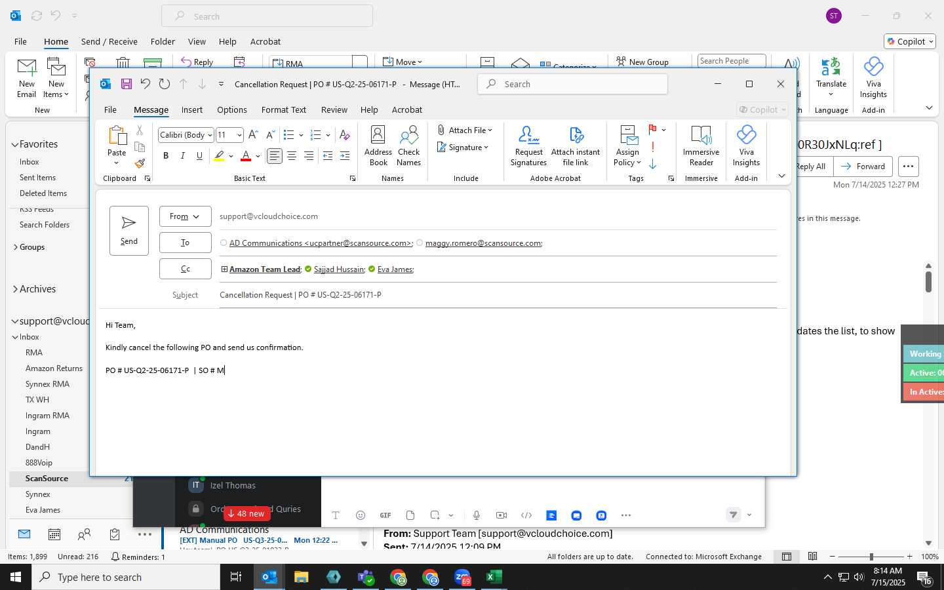Viewport: 944px width, 590px height.
Task: Align text left
Action: [x=275, y=155]
